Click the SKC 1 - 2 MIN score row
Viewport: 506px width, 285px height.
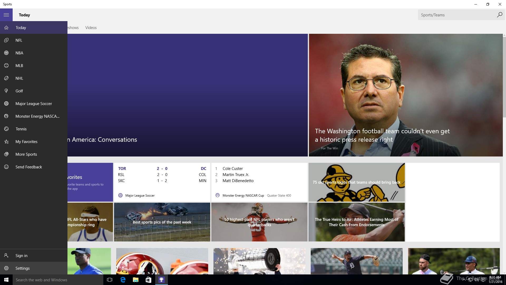tap(162, 180)
